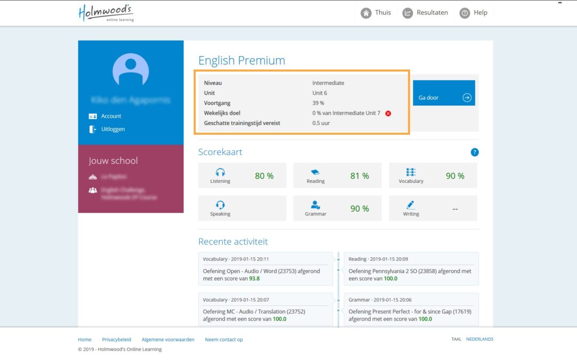577x361 pixels.
Task: Open the Present Perfect grammar activity
Action: 411,310
